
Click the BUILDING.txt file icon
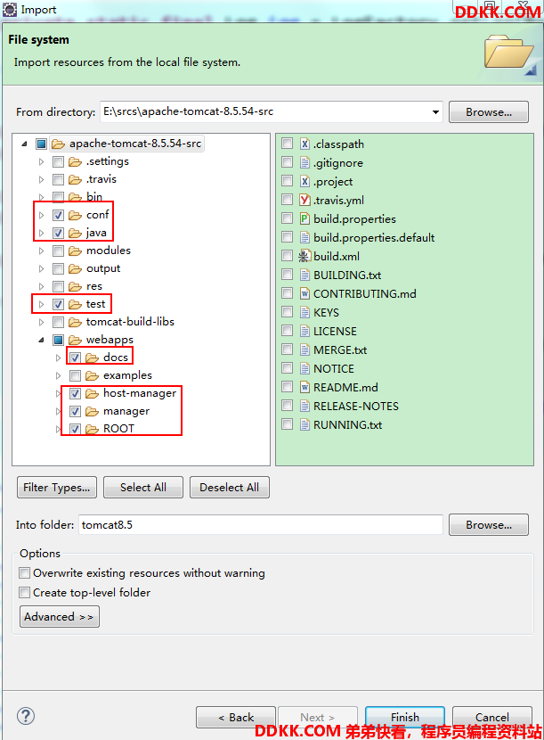tap(305, 275)
